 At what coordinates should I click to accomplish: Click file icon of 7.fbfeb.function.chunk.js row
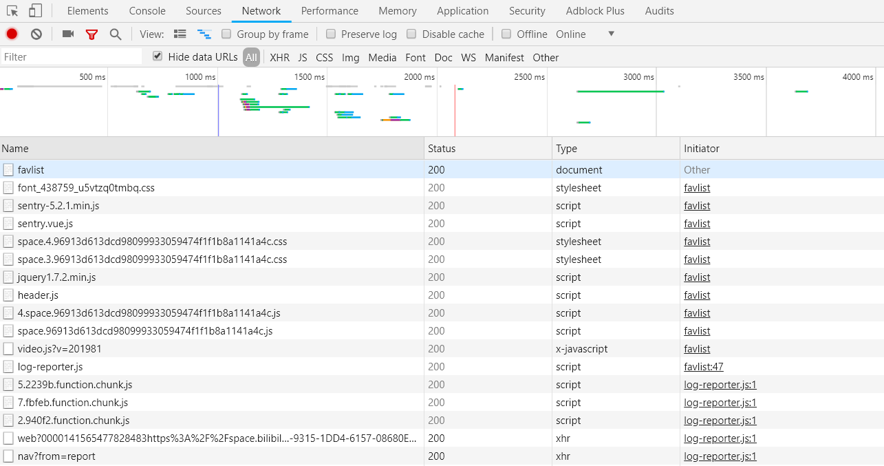(x=8, y=402)
